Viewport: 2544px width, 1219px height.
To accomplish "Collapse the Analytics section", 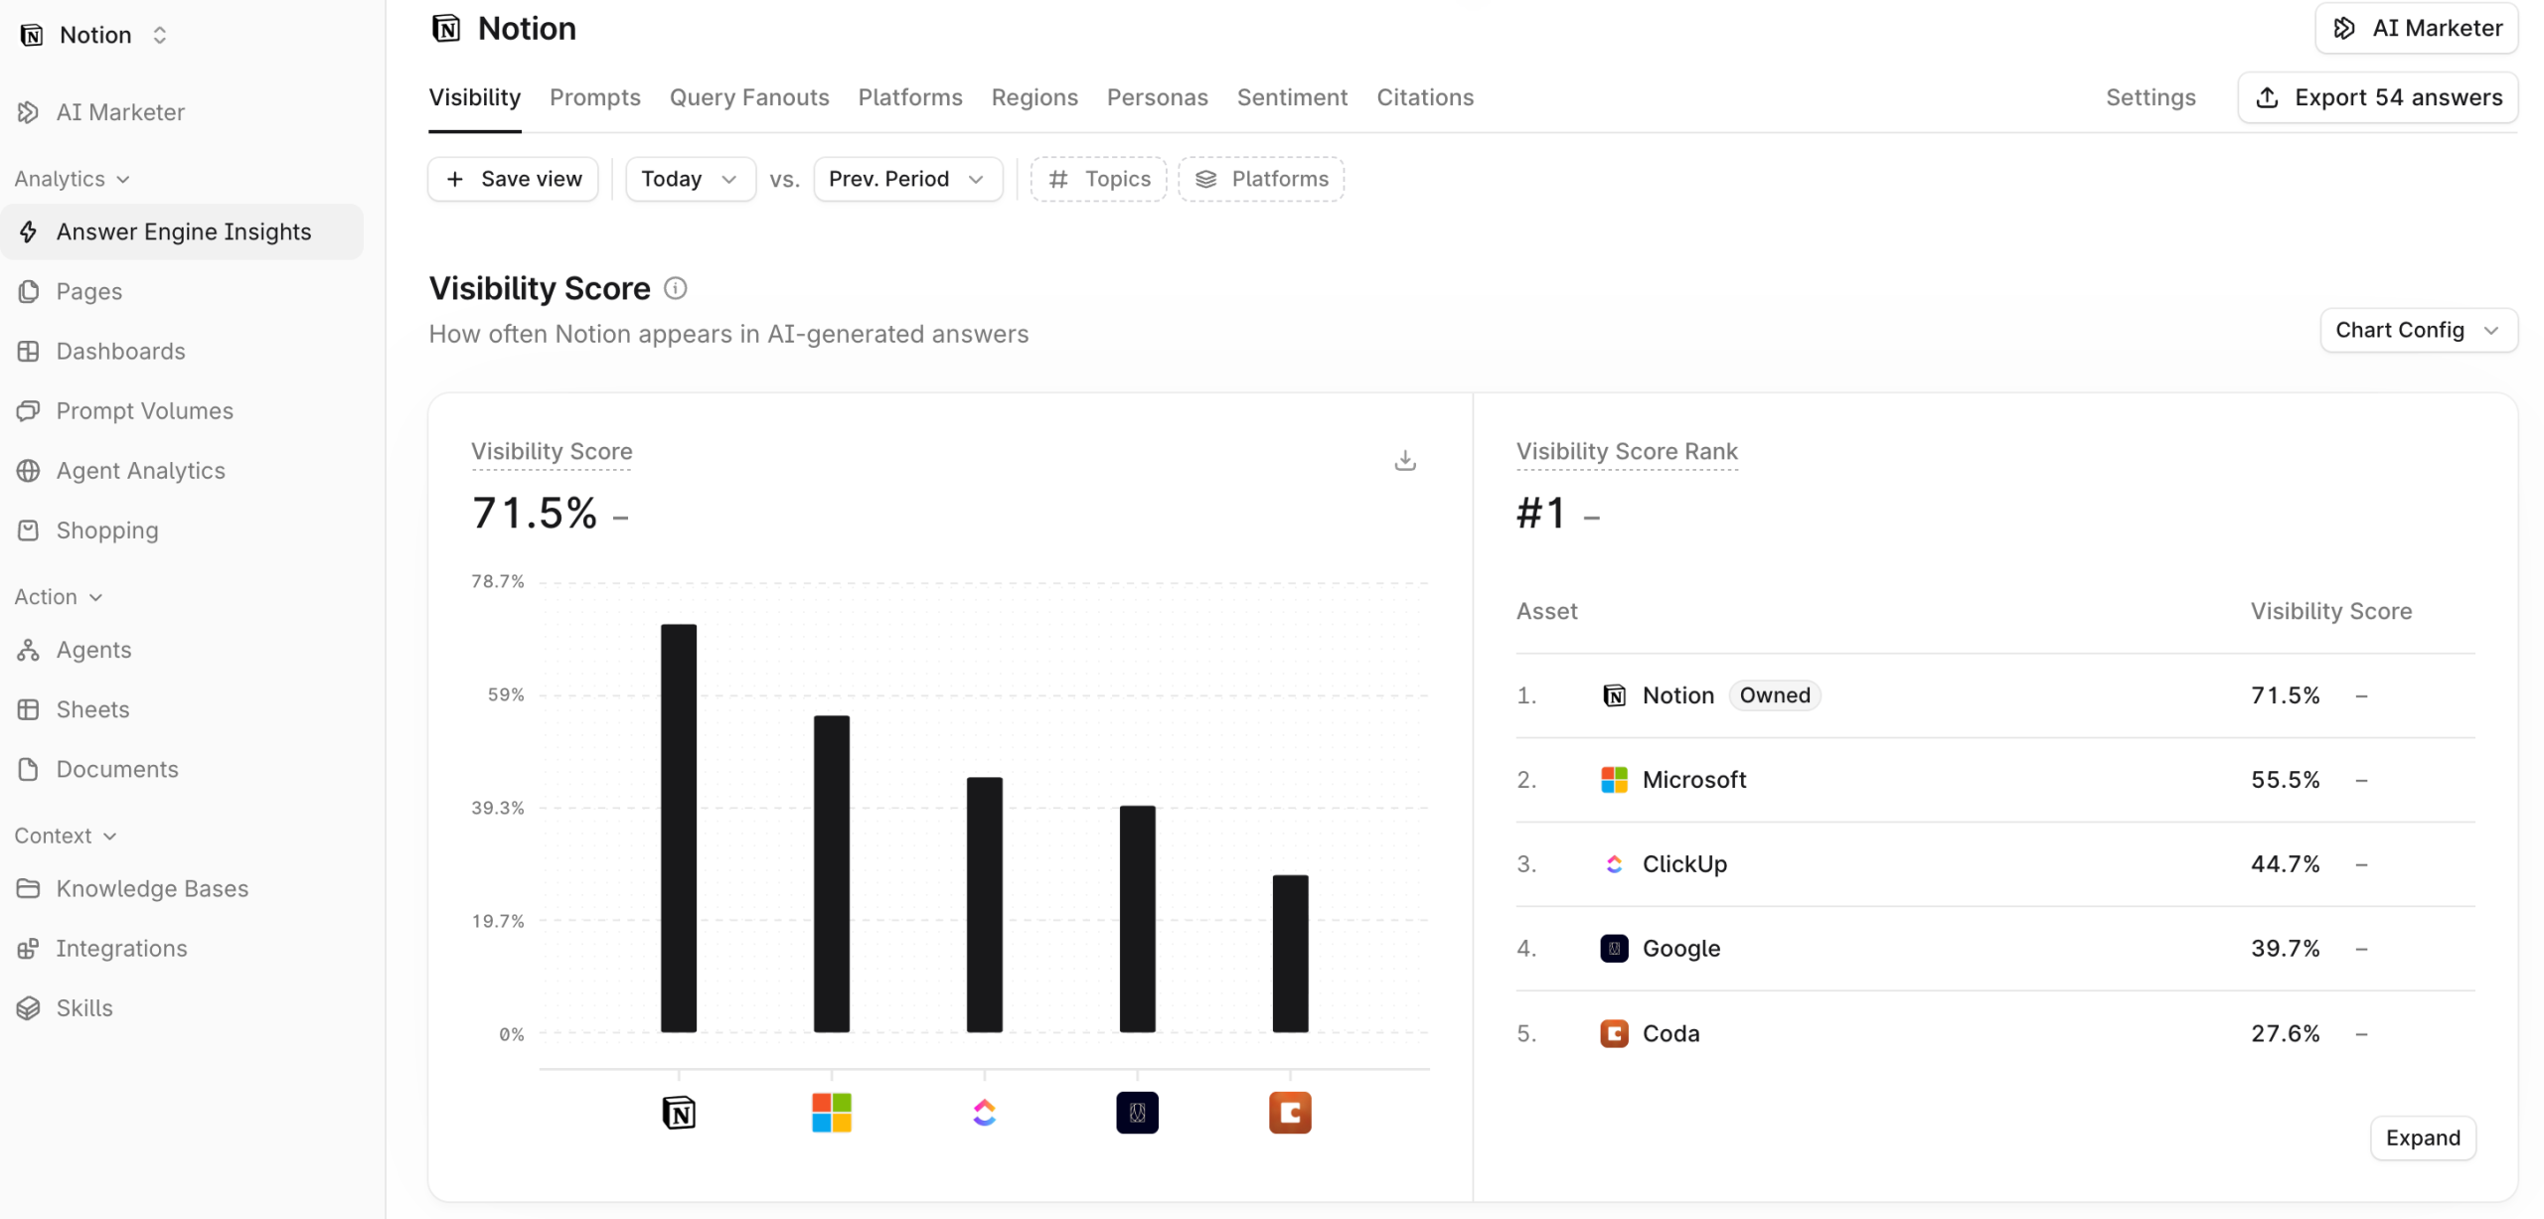I will point(72,179).
